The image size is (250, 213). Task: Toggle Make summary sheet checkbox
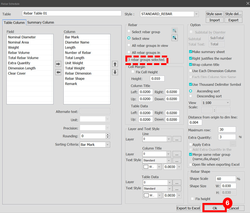pos(190,52)
